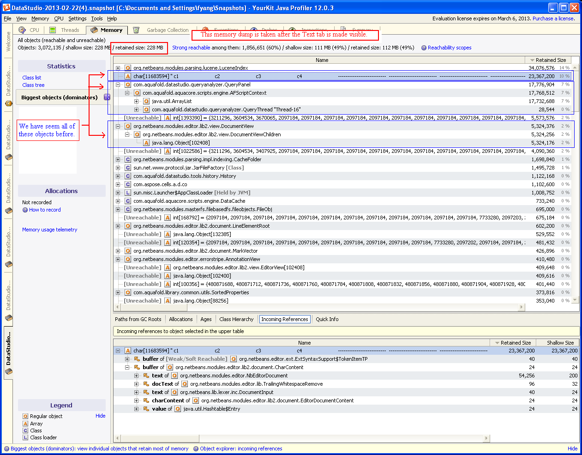This screenshot has width=582, height=455.
Task: Open the Threads tab
Action: 65,30
